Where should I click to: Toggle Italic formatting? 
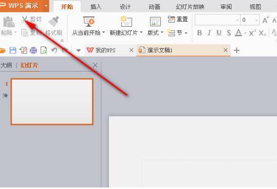click(209, 33)
